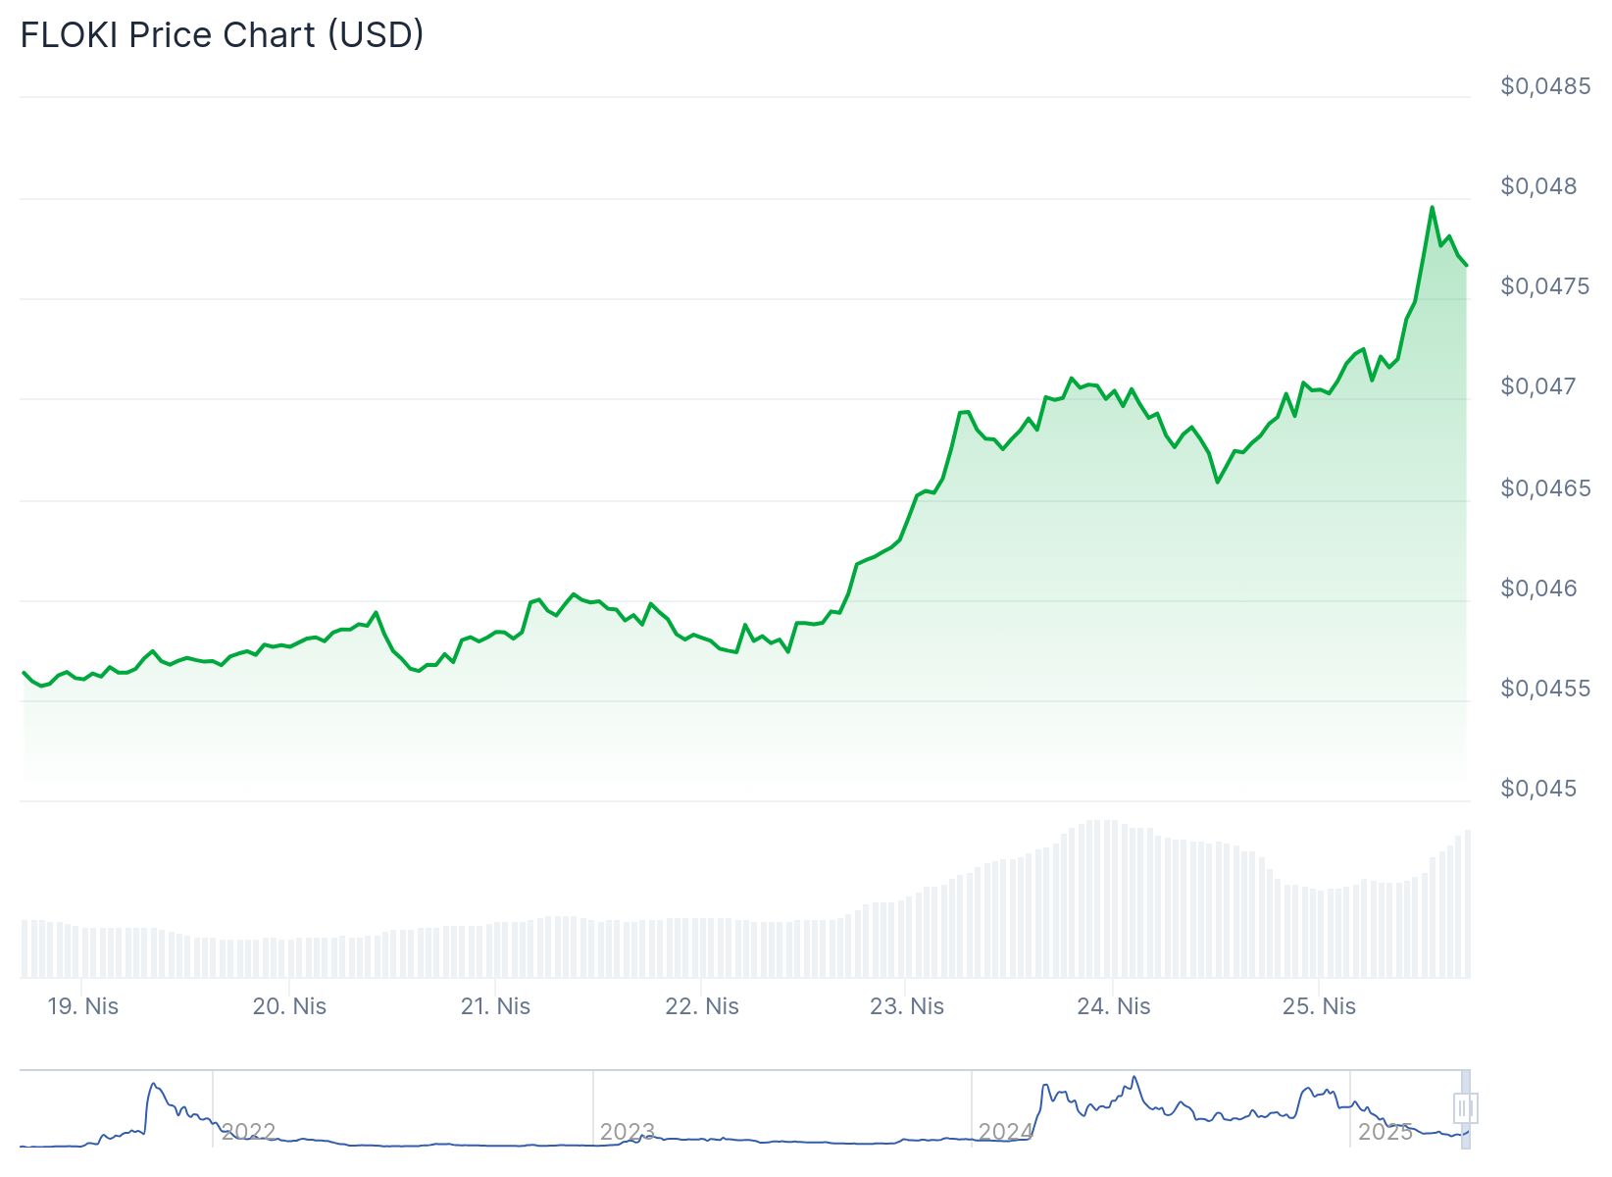Click the $0,0485 price axis label
Screen dimensions: 1612x1177
[x=1545, y=86]
